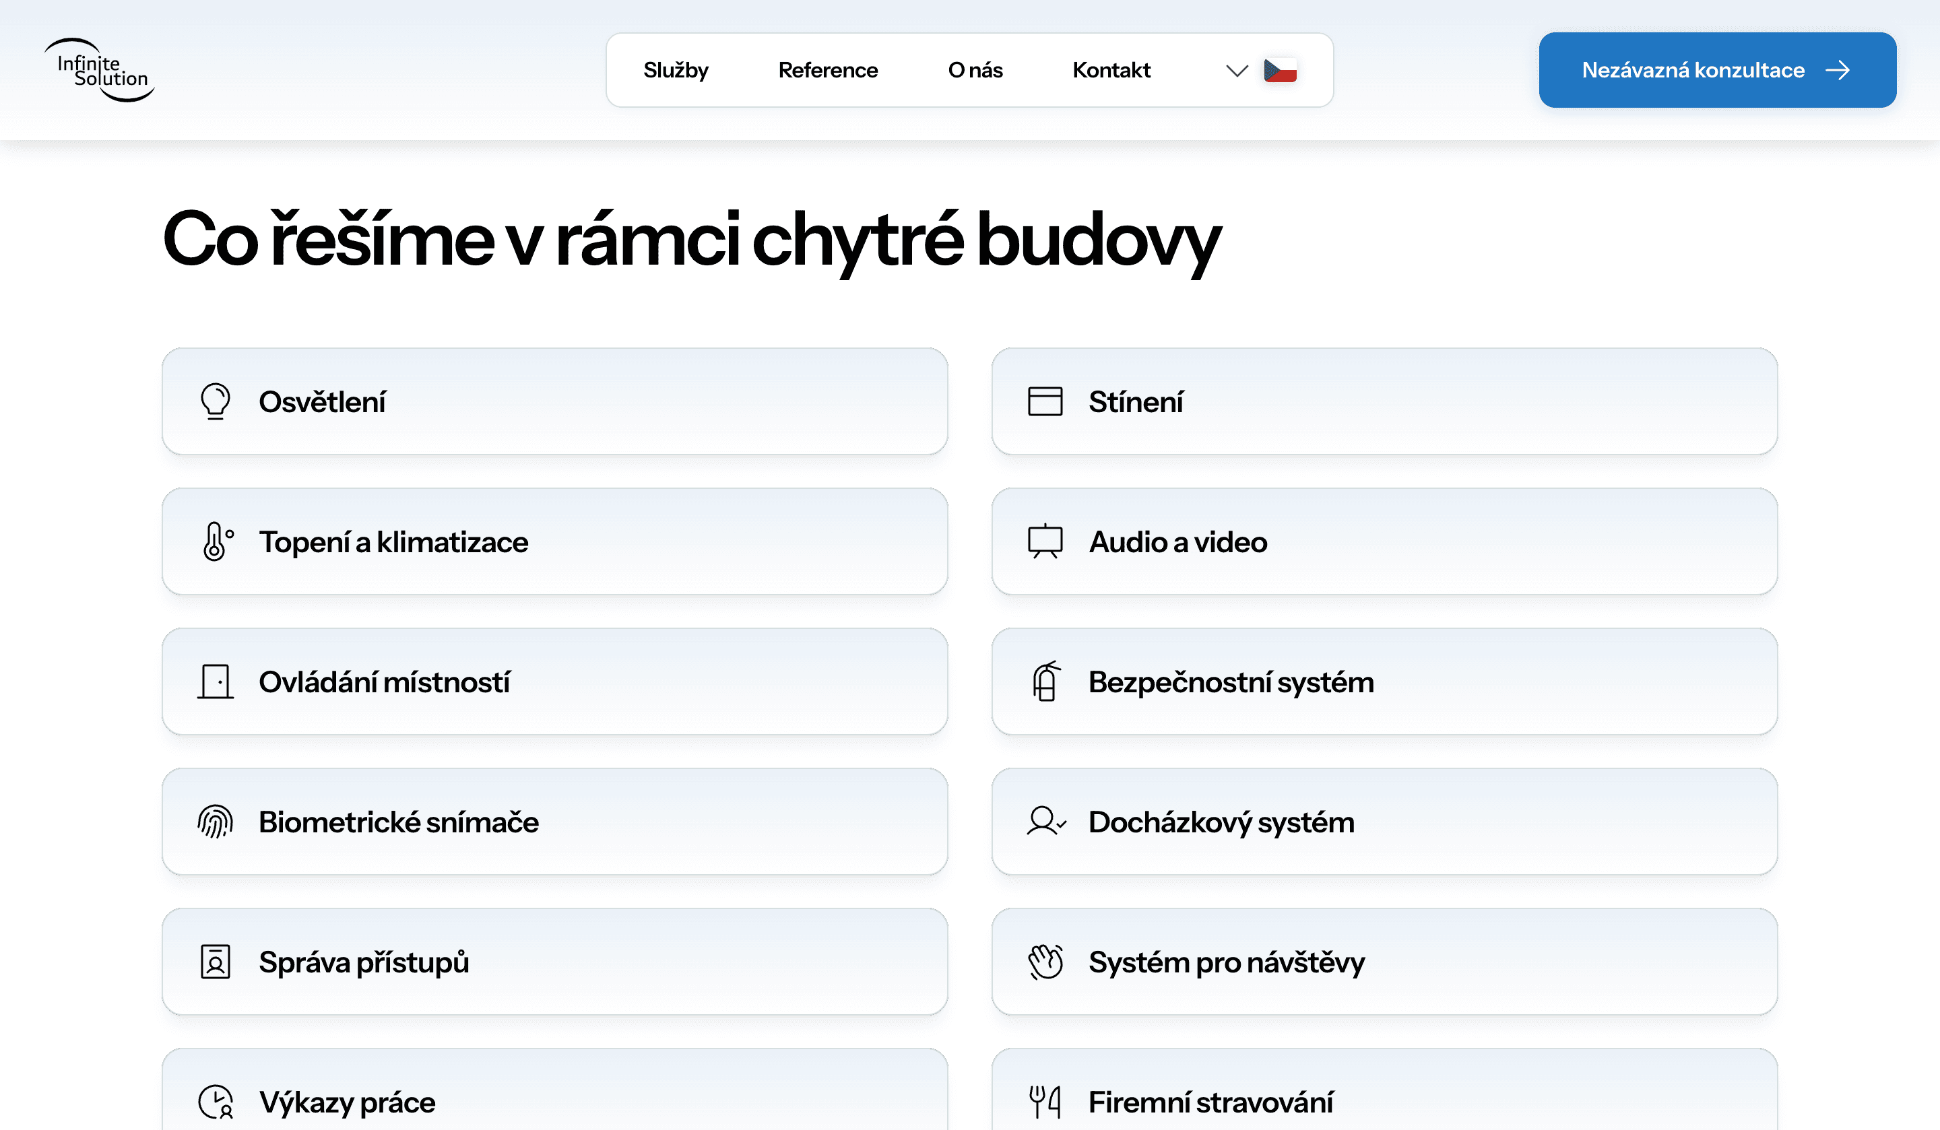Click the Czech flag language icon

pos(1281,71)
